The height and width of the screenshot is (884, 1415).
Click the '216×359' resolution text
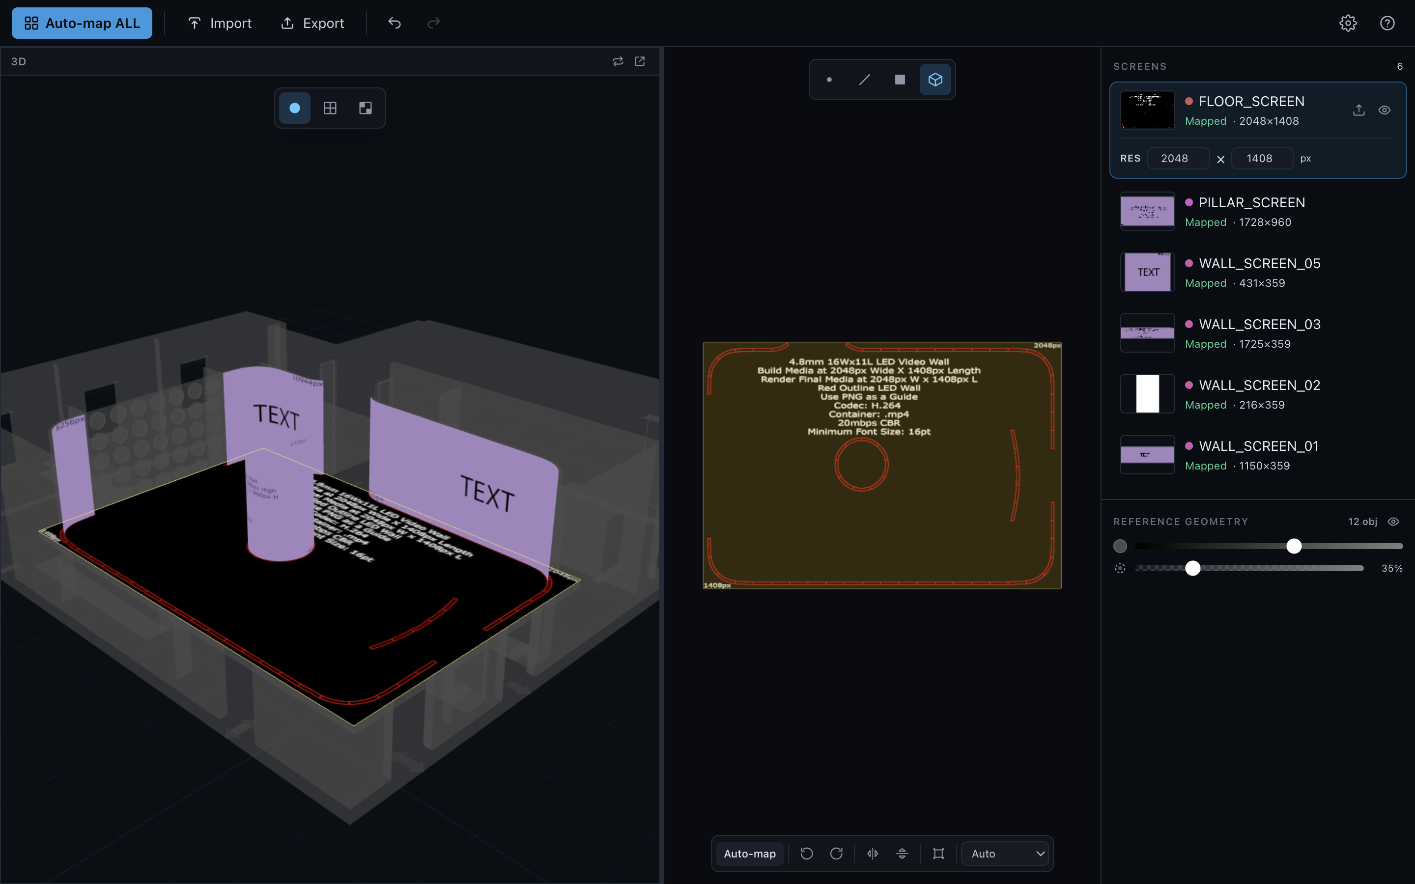point(1262,405)
